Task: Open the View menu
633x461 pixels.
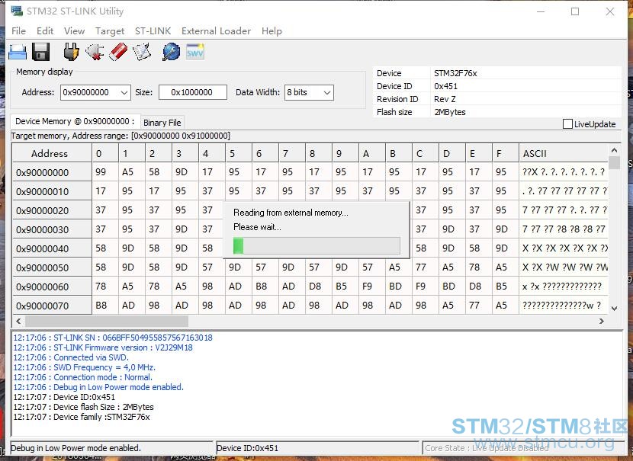Action: (74, 31)
